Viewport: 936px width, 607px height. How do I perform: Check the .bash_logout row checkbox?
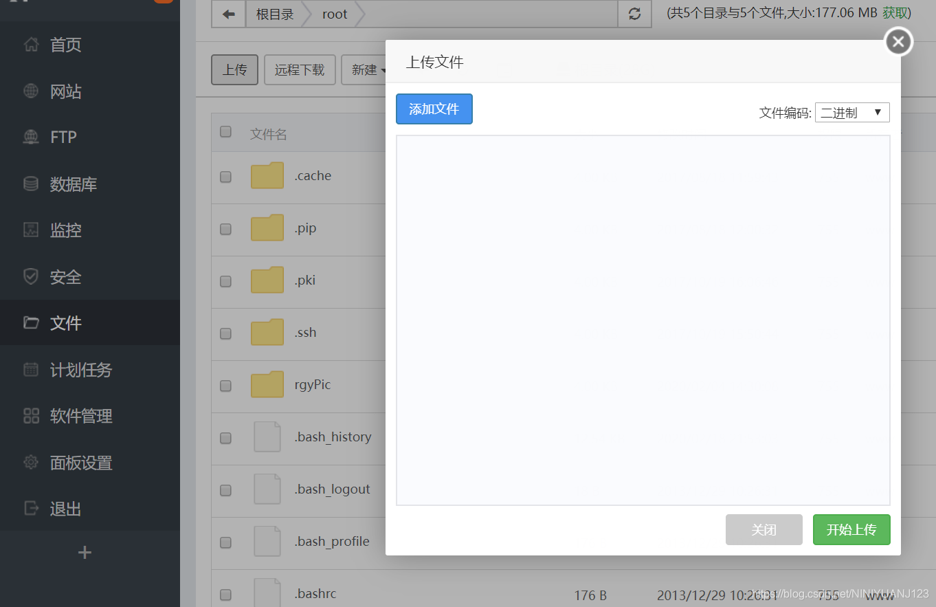[225, 490]
